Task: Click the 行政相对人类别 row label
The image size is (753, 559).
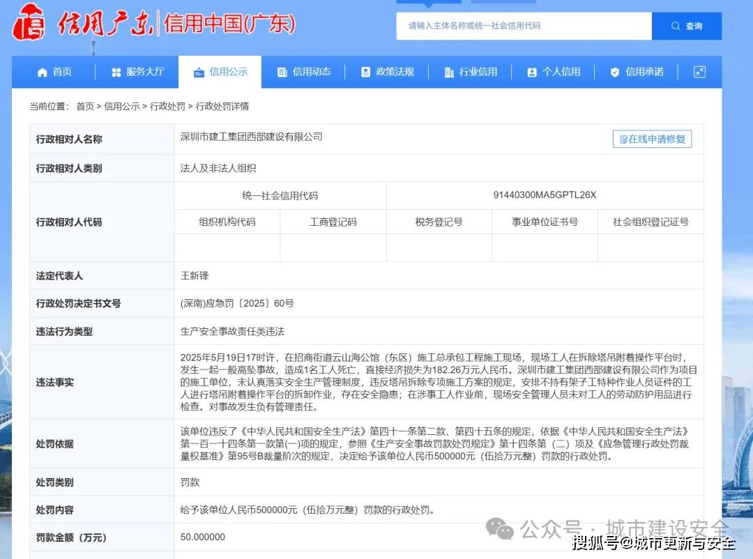Action: coord(68,169)
